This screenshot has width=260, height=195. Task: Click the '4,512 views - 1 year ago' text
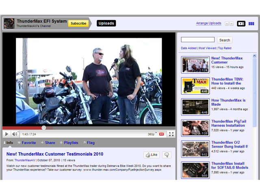227,152
